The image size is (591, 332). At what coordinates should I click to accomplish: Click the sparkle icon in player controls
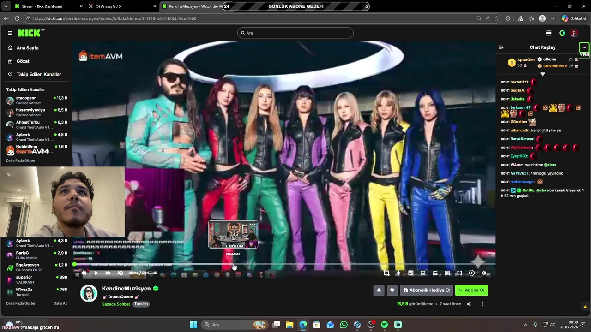coord(398,273)
